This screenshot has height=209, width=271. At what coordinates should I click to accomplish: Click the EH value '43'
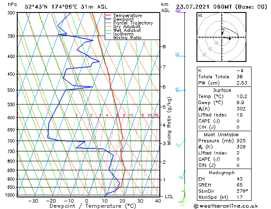pos(240,179)
